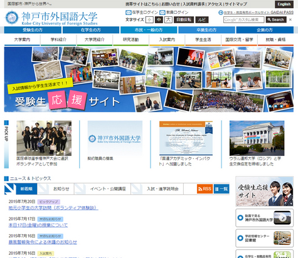Set font size to 小
This screenshot has height=258, width=298.
coord(149,20)
